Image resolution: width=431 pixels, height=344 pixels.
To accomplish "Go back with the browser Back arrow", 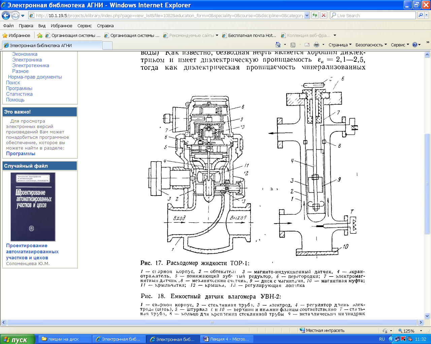I will click(x=6, y=15).
